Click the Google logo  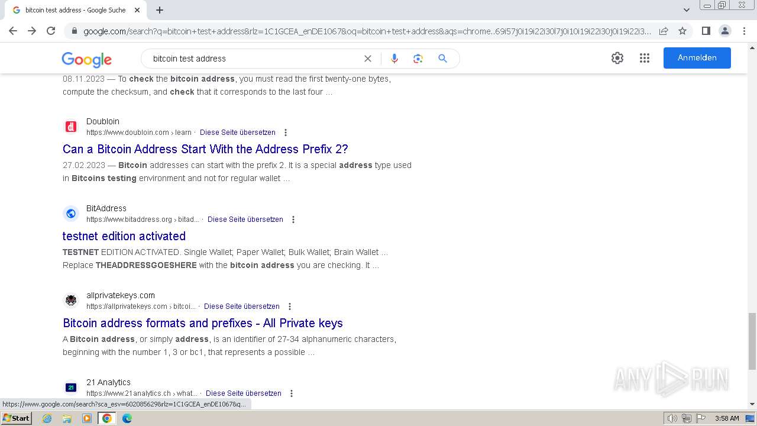(86, 59)
